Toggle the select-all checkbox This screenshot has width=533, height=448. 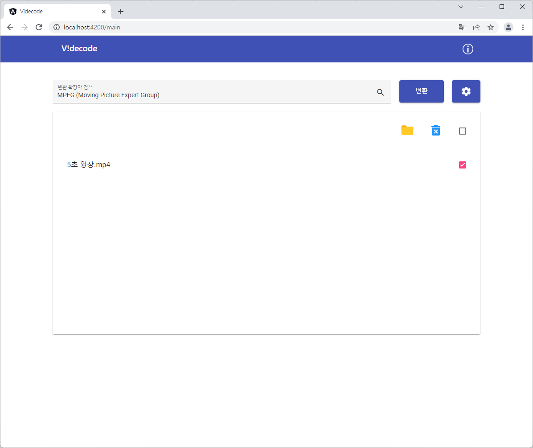[x=462, y=131]
